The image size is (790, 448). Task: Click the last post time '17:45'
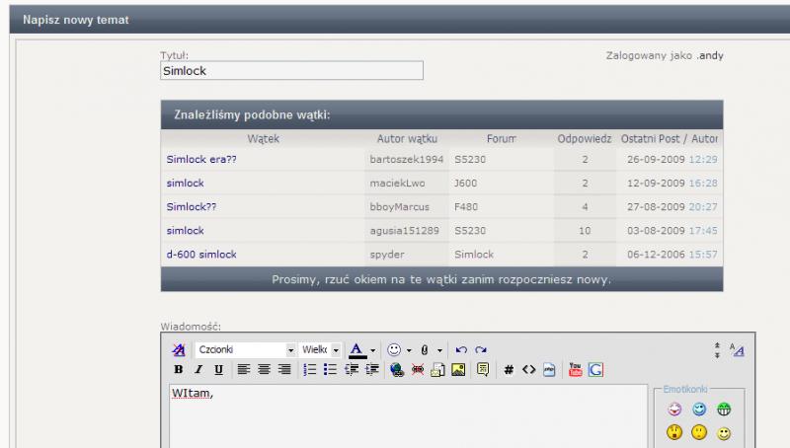tap(703, 230)
